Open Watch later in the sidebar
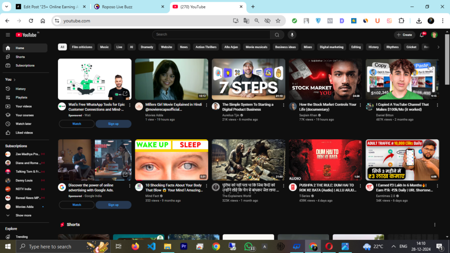The height and width of the screenshot is (253, 450). click(23, 124)
